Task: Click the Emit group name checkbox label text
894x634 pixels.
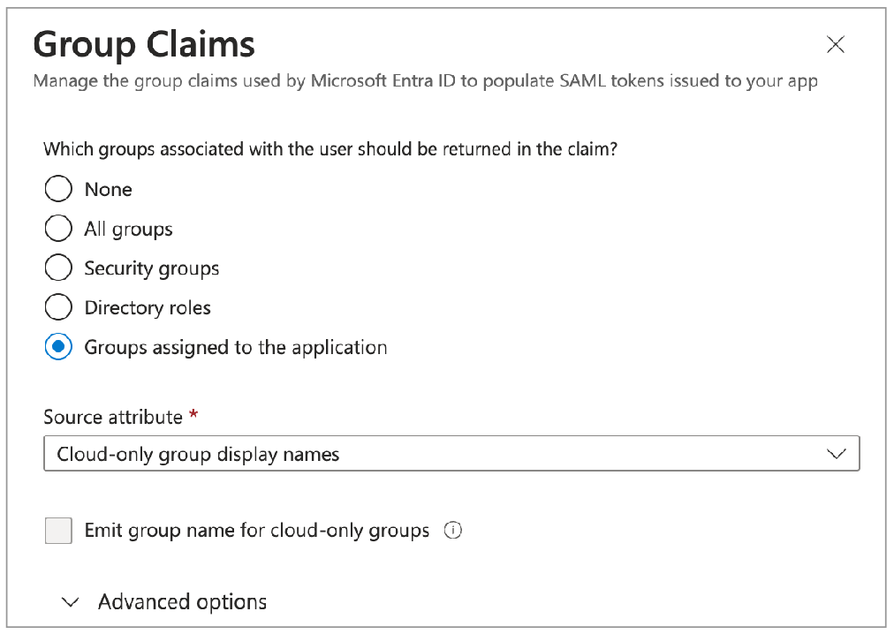Action: [256, 531]
